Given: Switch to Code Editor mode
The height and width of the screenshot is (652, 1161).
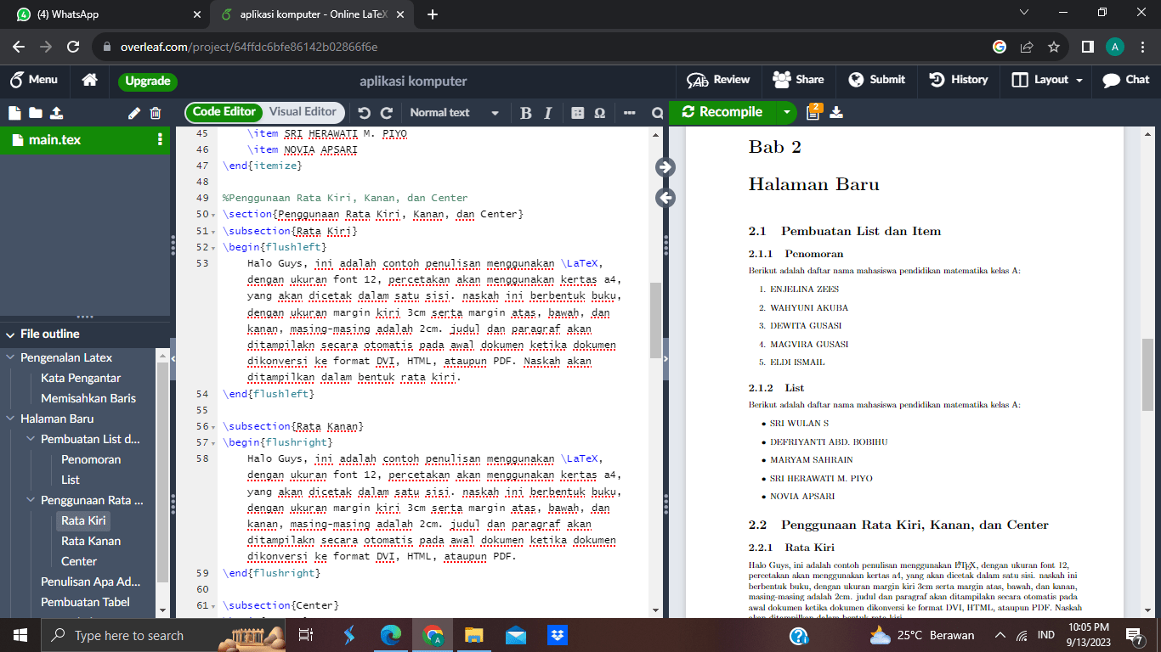Looking at the screenshot, I should [x=224, y=112].
